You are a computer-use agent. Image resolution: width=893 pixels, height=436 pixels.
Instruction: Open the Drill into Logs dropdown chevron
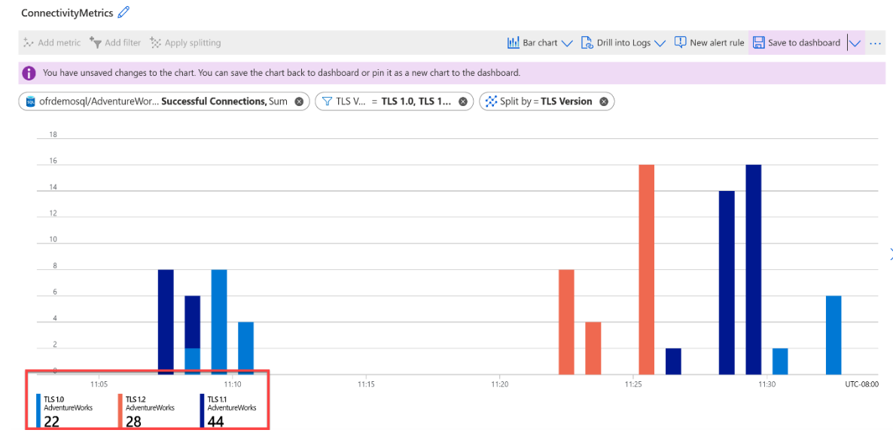pyautogui.click(x=662, y=43)
